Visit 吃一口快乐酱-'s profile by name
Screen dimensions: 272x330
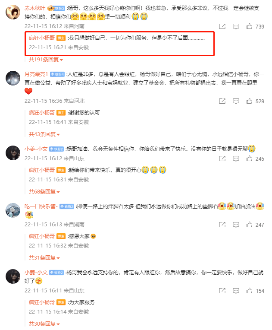point(41,206)
